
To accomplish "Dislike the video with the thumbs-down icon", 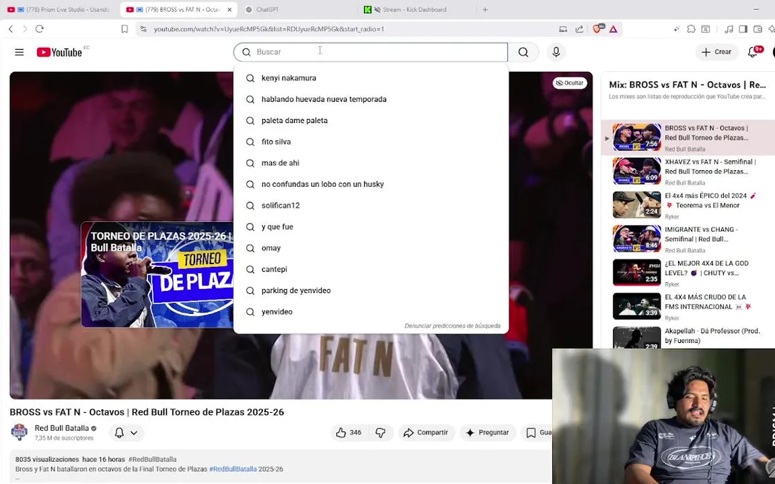I will [381, 433].
